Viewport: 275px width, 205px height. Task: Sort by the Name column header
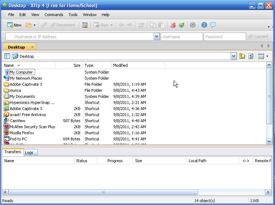[29, 65]
